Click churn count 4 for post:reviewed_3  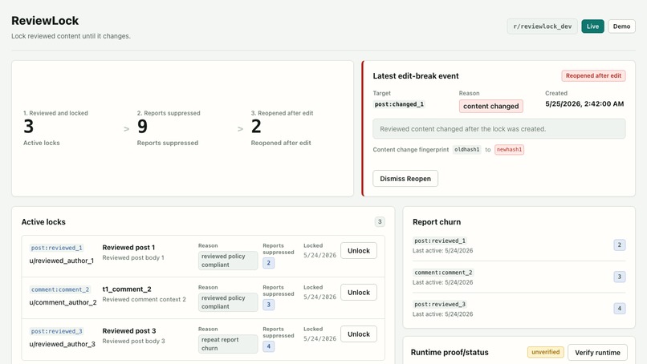pyautogui.click(x=620, y=309)
